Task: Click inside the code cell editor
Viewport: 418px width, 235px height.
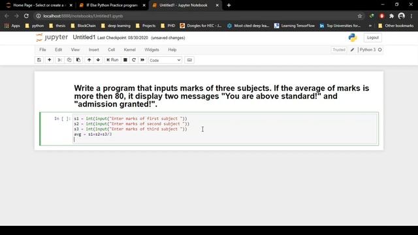Action: tap(225, 129)
